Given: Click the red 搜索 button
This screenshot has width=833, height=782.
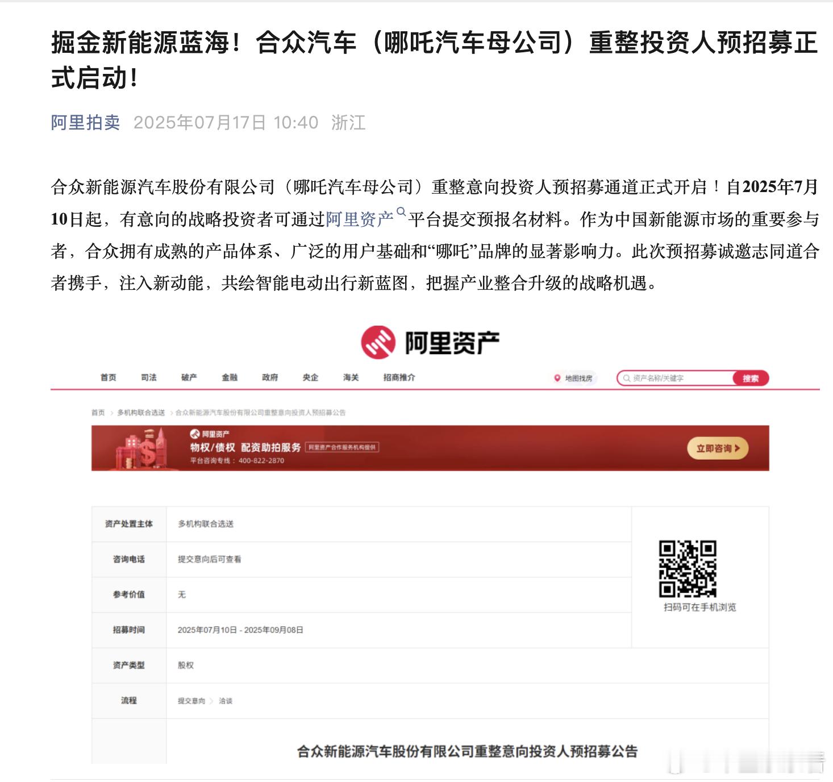Looking at the screenshot, I should pos(751,378).
